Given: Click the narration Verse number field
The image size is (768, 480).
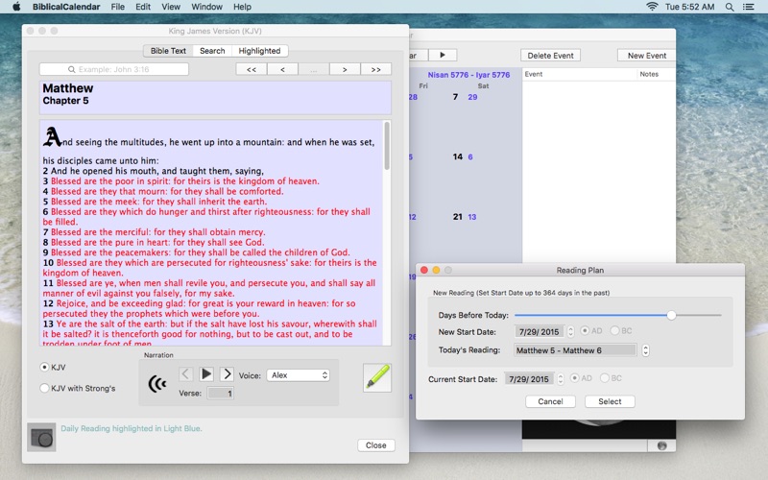Looking at the screenshot, I should point(221,393).
